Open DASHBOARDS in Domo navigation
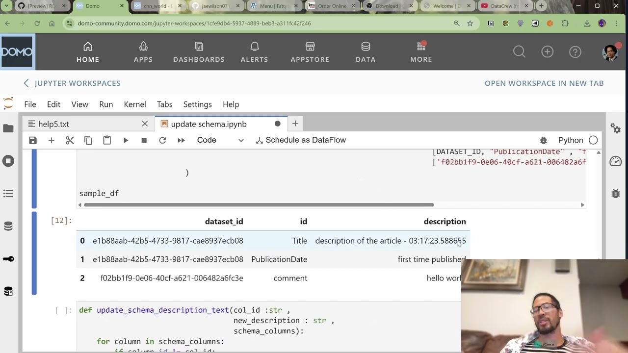Viewport: 628px width, 353px height. (199, 52)
